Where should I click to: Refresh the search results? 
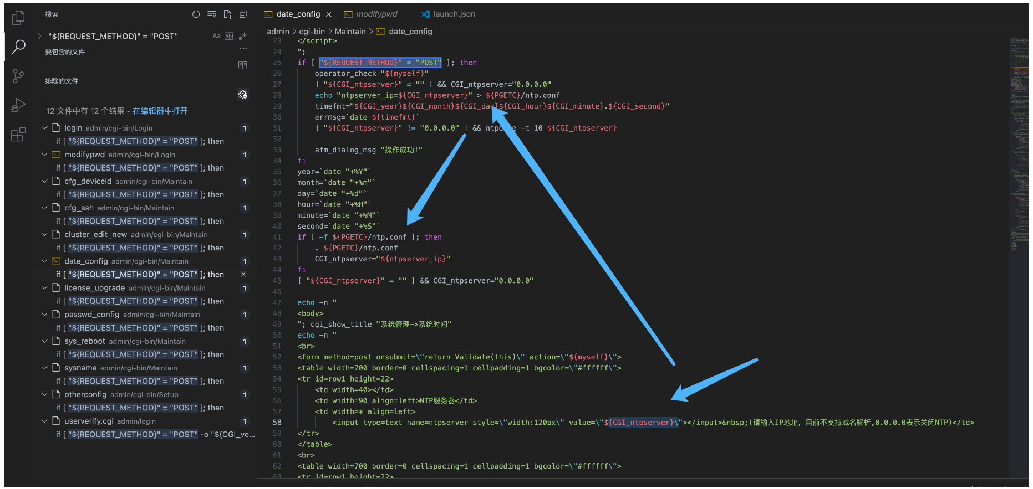pos(196,14)
